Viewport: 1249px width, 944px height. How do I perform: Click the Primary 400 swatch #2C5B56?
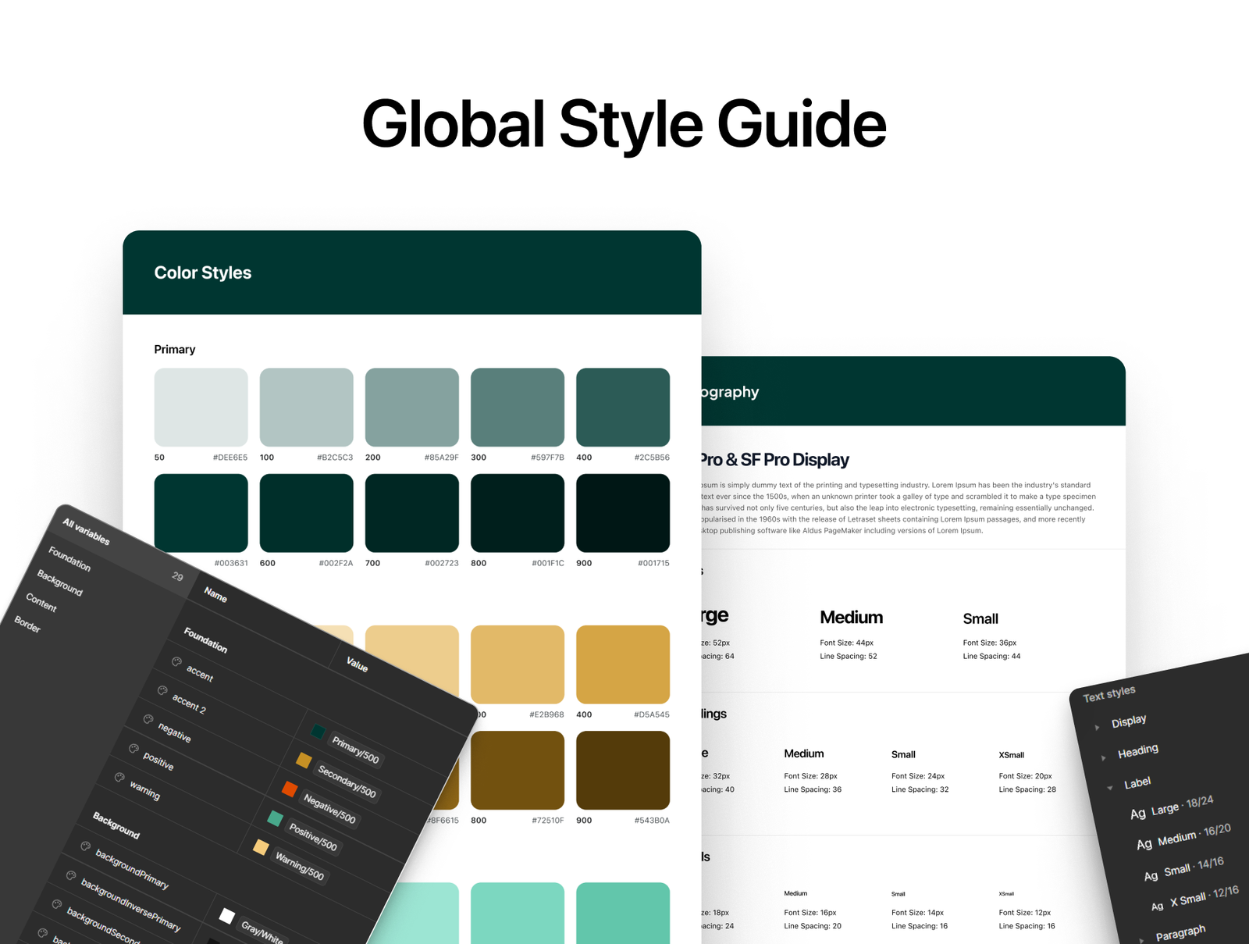622,407
